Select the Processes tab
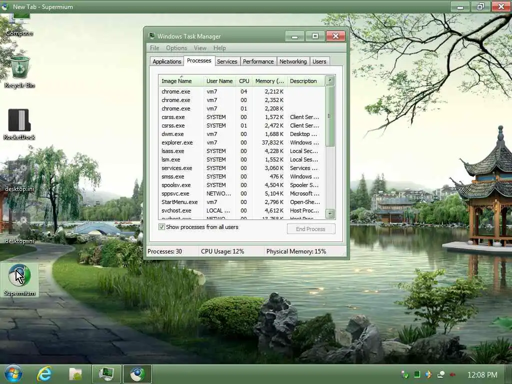 coord(199,60)
